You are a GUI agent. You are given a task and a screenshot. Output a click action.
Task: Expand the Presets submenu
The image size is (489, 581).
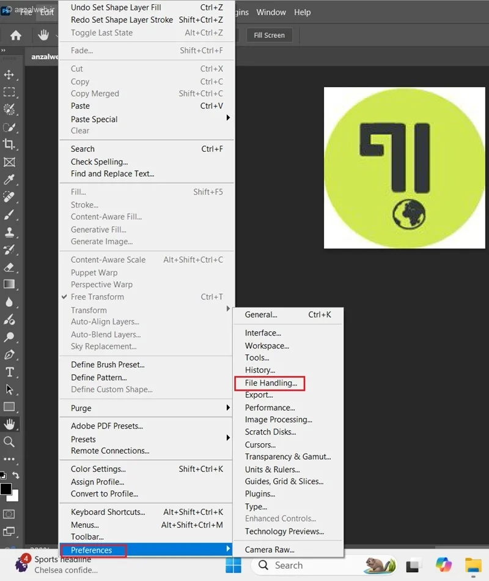pos(146,439)
